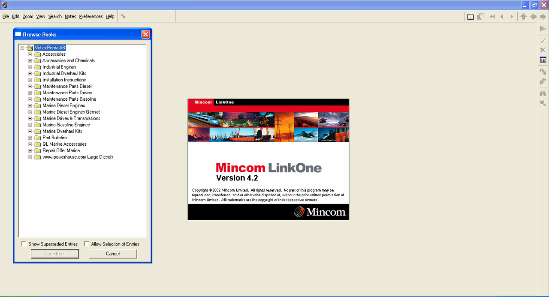This screenshot has height=297, width=549.
Task: Select the Marine Drives & Transmissions entry
Action: tap(71, 119)
